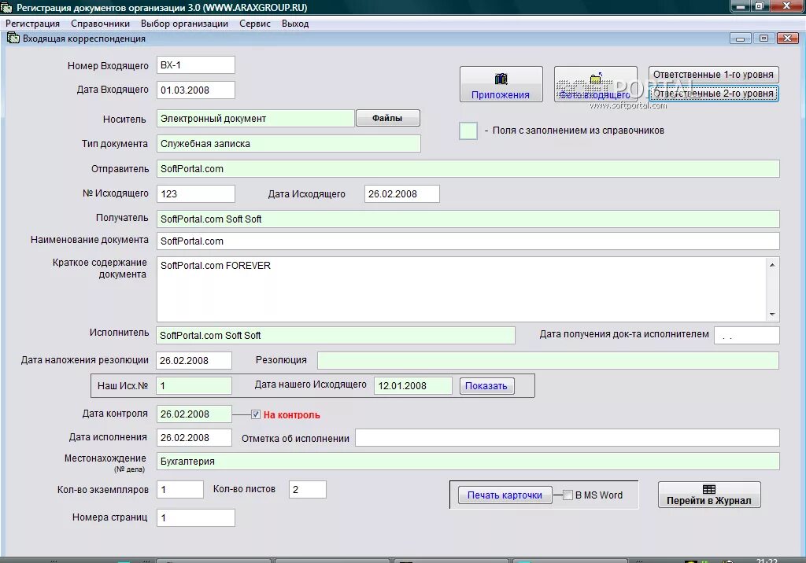806x563 pixels.
Task: Click the Наименование документа field
Action: [x=468, y=241]
